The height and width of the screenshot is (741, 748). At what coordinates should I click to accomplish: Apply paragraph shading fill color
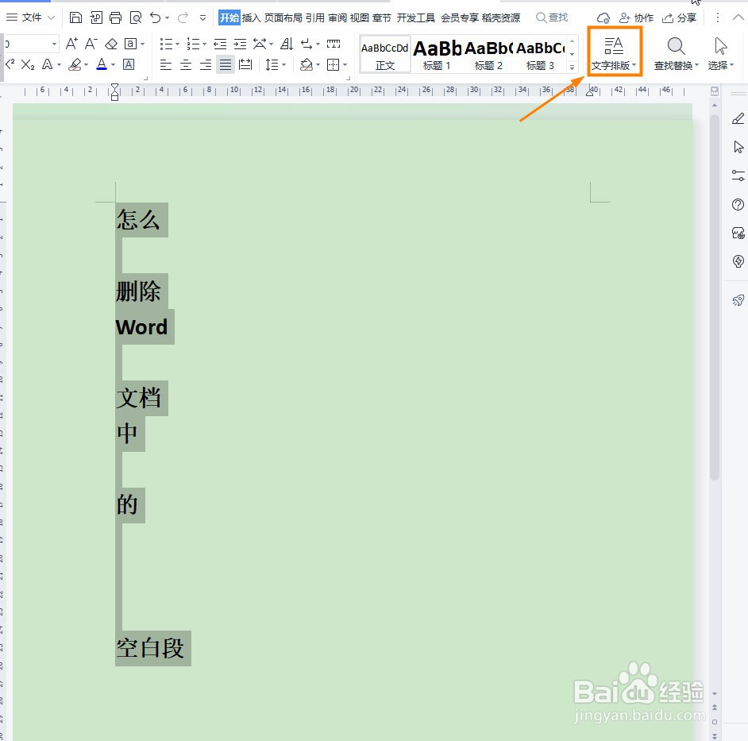point(307,64)
